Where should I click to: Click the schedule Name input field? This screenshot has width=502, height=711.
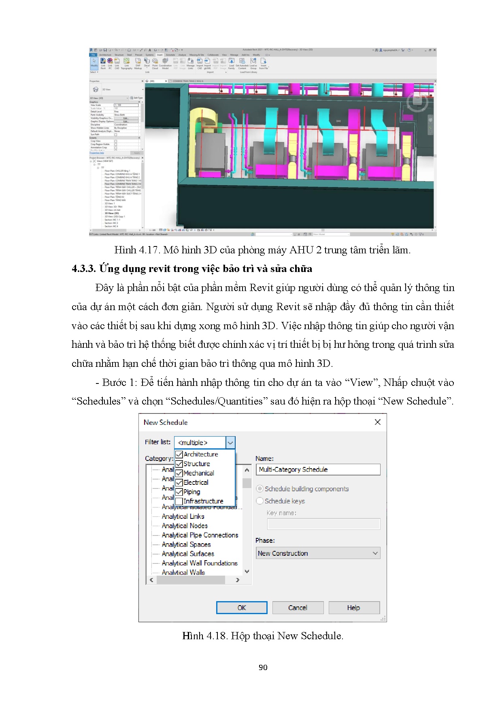318,469
